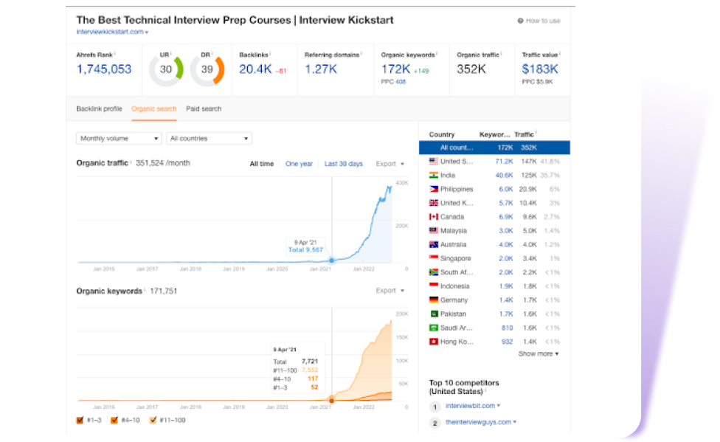Image resolution: width=720 pixels, height=442 pixels.
Task: Click the United States flag icon
Action: tap(434, 162)
